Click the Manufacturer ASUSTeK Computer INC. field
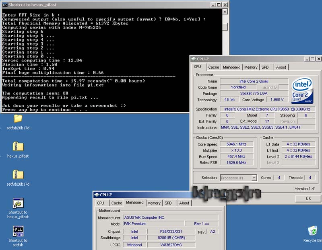Viewport: 322px width, 250px height. tap(171, 217)
